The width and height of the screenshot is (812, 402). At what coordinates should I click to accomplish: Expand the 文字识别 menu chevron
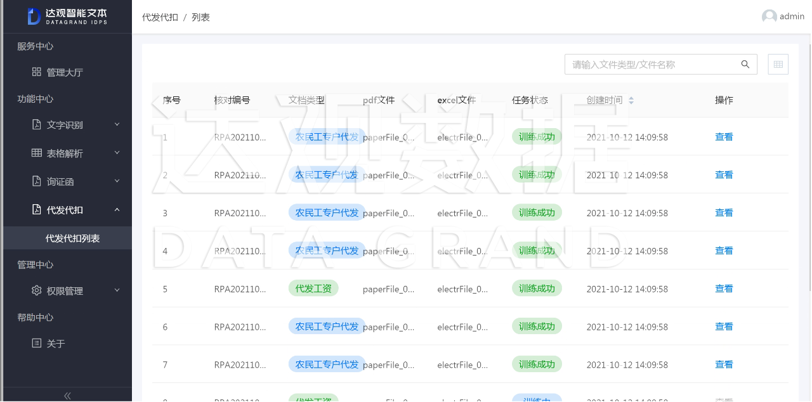tap(117, 124)
